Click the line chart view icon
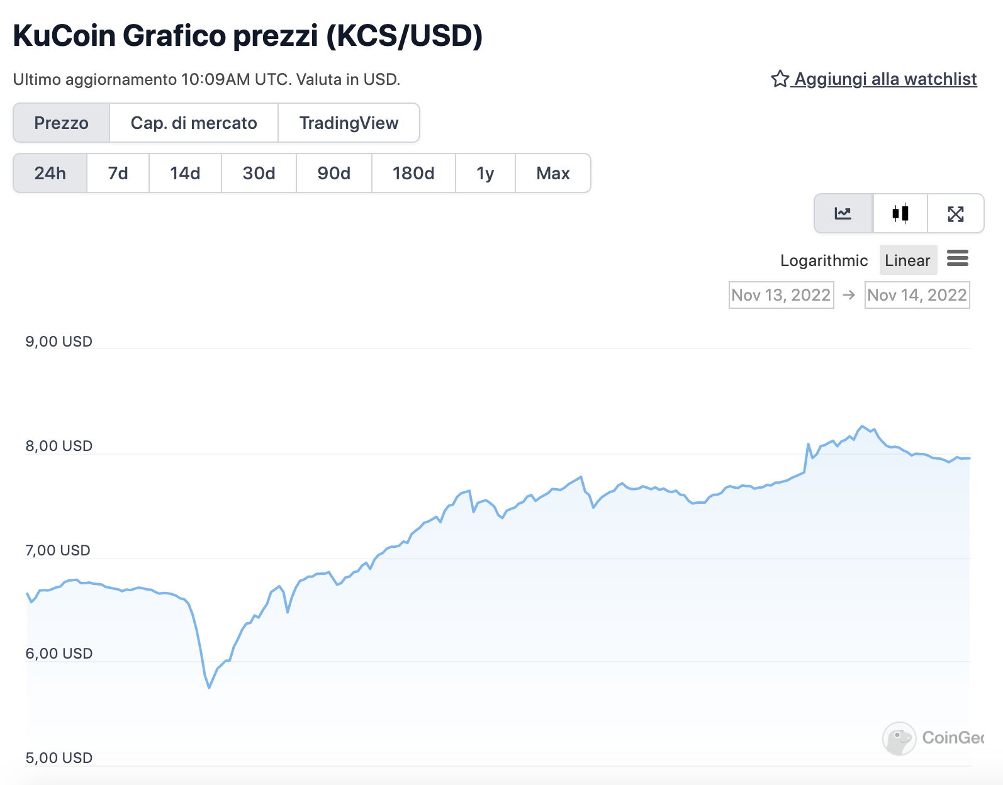1003x785 pixels. (x=843, y=214)
